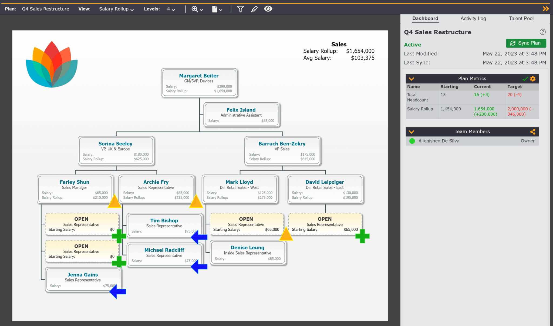553x326 pixels.
Task: Open the Salary Rollup view dropdown
Action: point(116,9)
